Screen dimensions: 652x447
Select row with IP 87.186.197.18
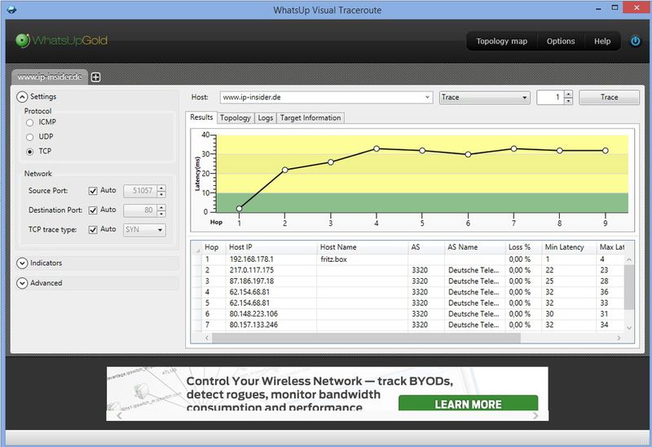(407, 281)
